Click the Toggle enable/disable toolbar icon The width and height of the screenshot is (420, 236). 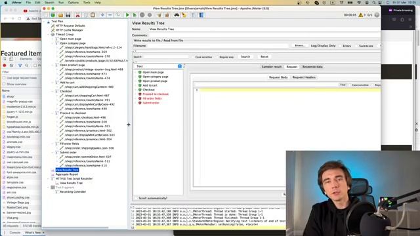[x=117, y=15]
